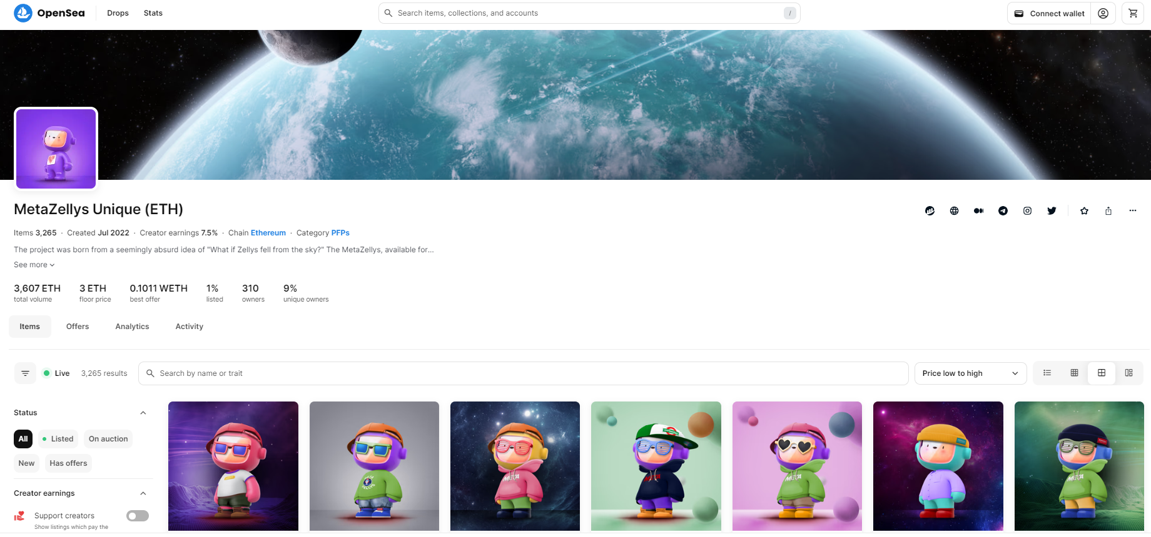Click the share collection icon
Image resolution: width=1151 pixels, height=537 pixels.
pos(1108,211)
